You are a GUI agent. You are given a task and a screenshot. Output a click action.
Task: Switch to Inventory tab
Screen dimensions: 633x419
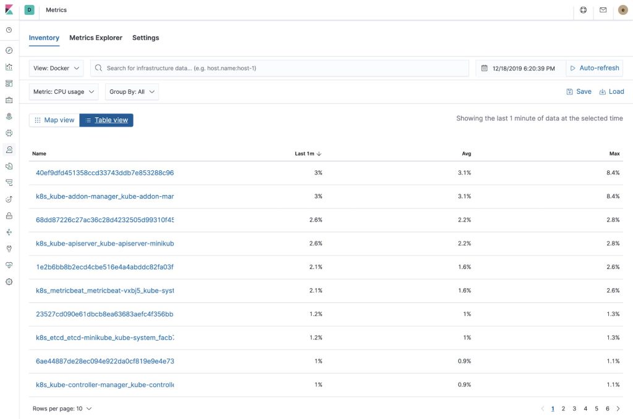click(44, 38)
